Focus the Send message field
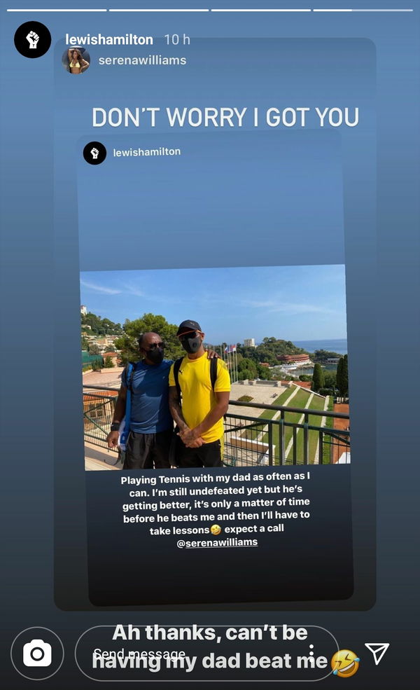Image resolution: width=420 pixels, height=690 pixels. pos(207,654)
